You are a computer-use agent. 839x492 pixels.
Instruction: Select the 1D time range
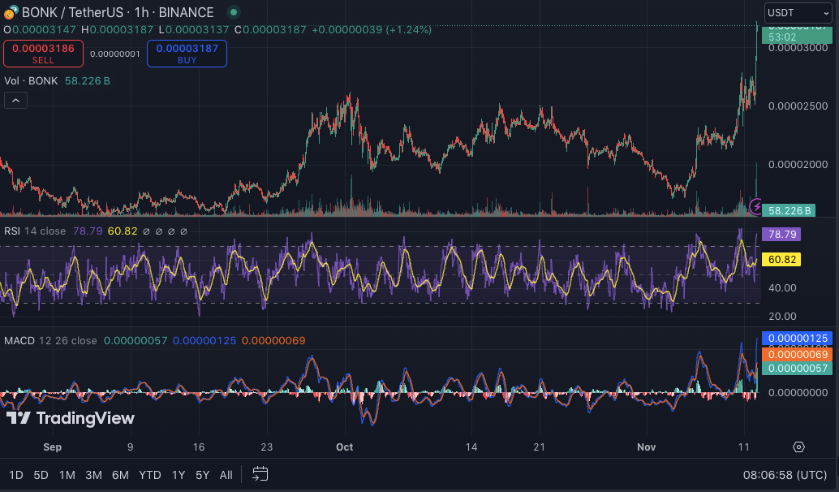16,475
